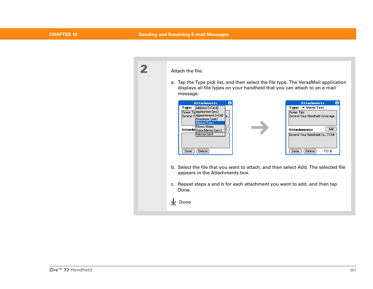This screenshot has width=373, height=289.
Task: Click the down-arrow Done icon
Action: click(x=174, y=202)
